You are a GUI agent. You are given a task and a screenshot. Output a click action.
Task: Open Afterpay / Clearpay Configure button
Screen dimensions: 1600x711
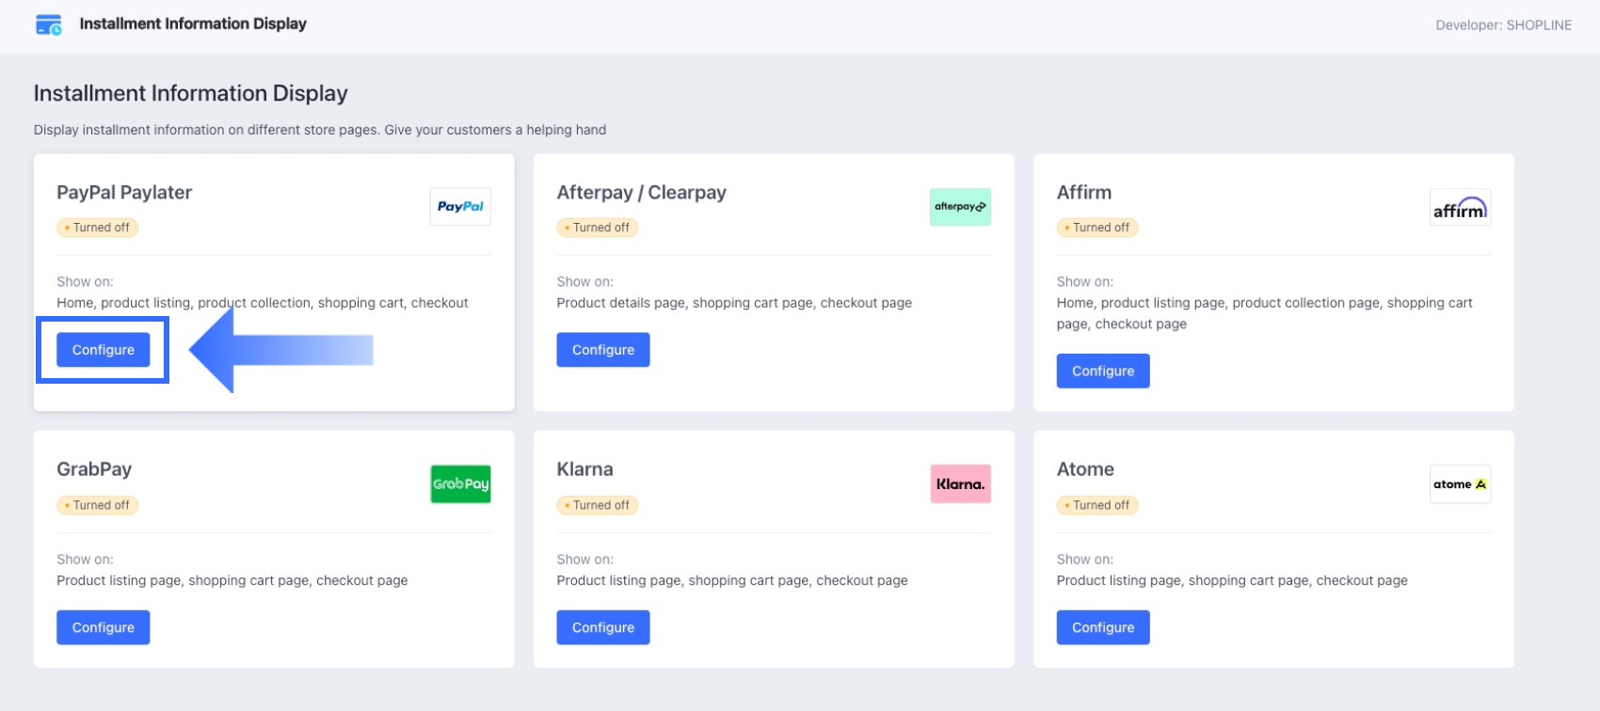603,350
